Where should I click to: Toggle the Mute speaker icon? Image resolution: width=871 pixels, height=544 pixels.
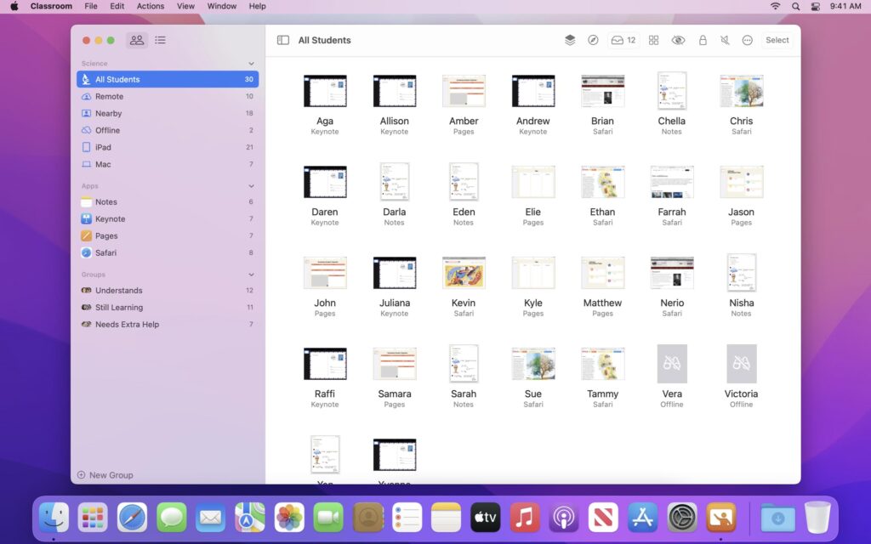(725, 40)
